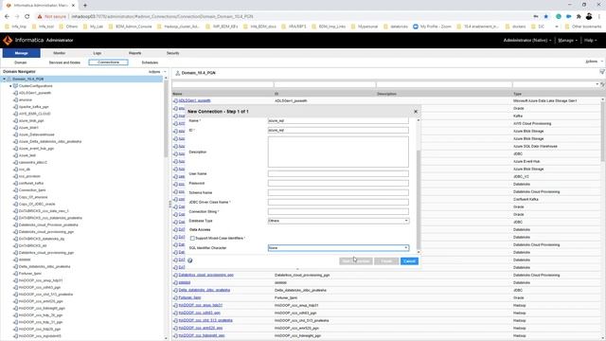
Task: Open the ADLSGen1_puneeth connection link
Action: [x=195, y=101]
